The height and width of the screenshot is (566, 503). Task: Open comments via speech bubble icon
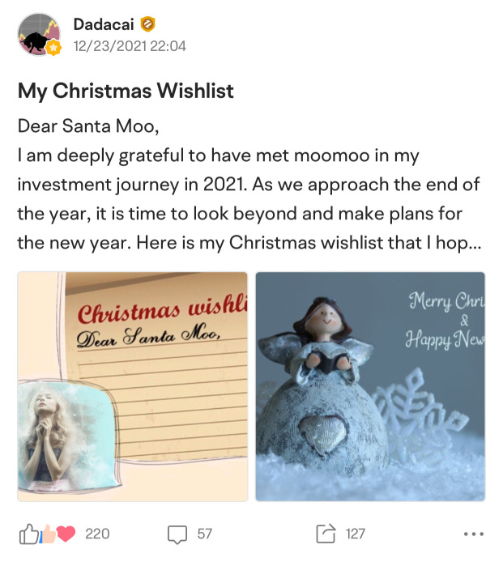point(177,534)
